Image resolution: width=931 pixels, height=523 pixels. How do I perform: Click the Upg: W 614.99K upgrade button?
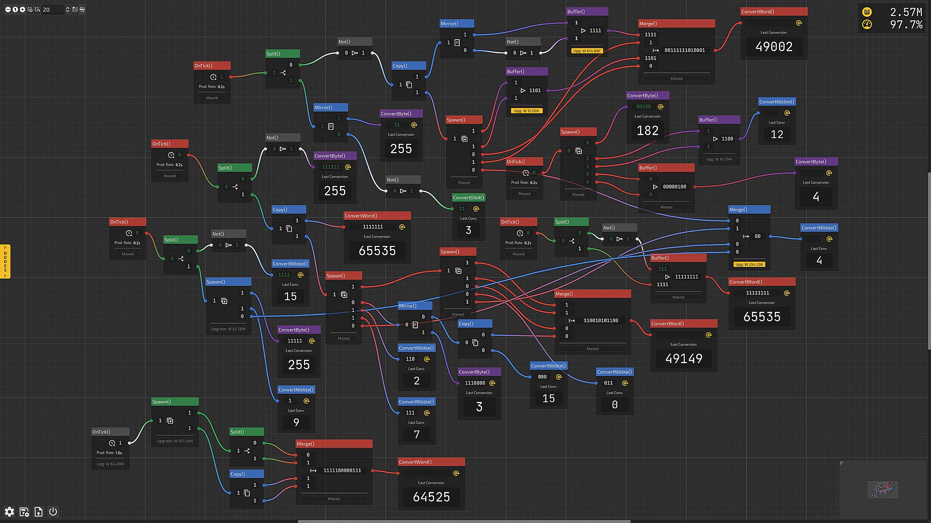[586, 51]
